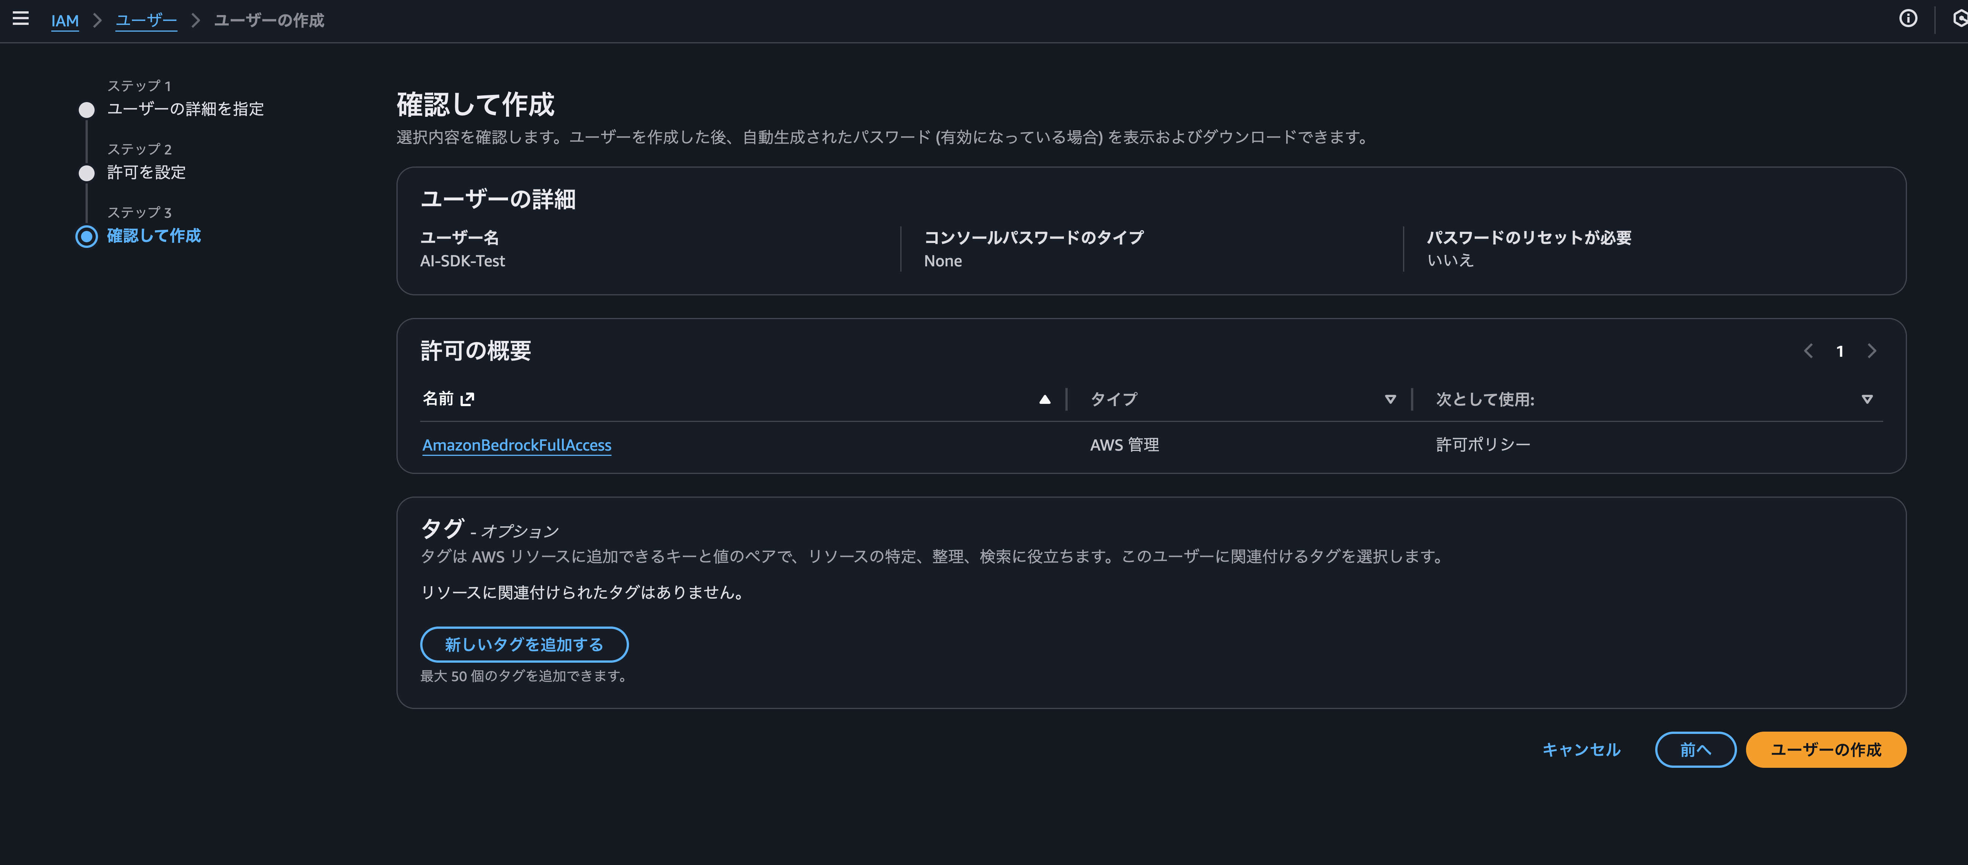1968x865 pixels.
Task: Go to previous page with left pagination chevron
Action: pyautogui.click(x=1807, y=350)
